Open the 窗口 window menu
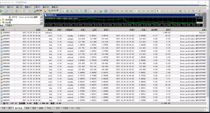This screenshot has width=210, height=113. [46, 7]
